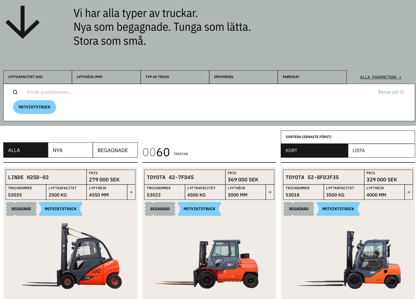
Task: Open the Fabrikat filter
Action: click(312, 77)
